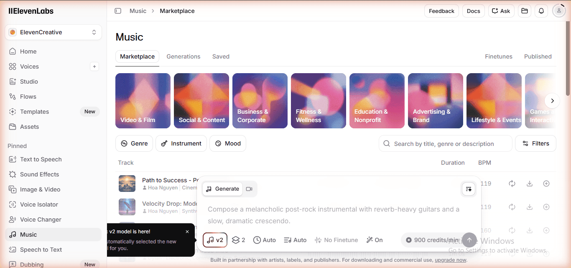Open the Video & Film category card

[x=143, y=101]
